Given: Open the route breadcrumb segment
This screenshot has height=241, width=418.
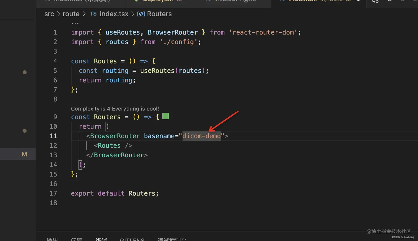Looking at the screenshot, I should pyautogui.click(x=71, y=14).
